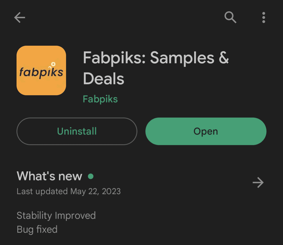Viewport: 283px width, 245px height.
Task: Tap the orange Fabpiks app icon
Action: 41,70
